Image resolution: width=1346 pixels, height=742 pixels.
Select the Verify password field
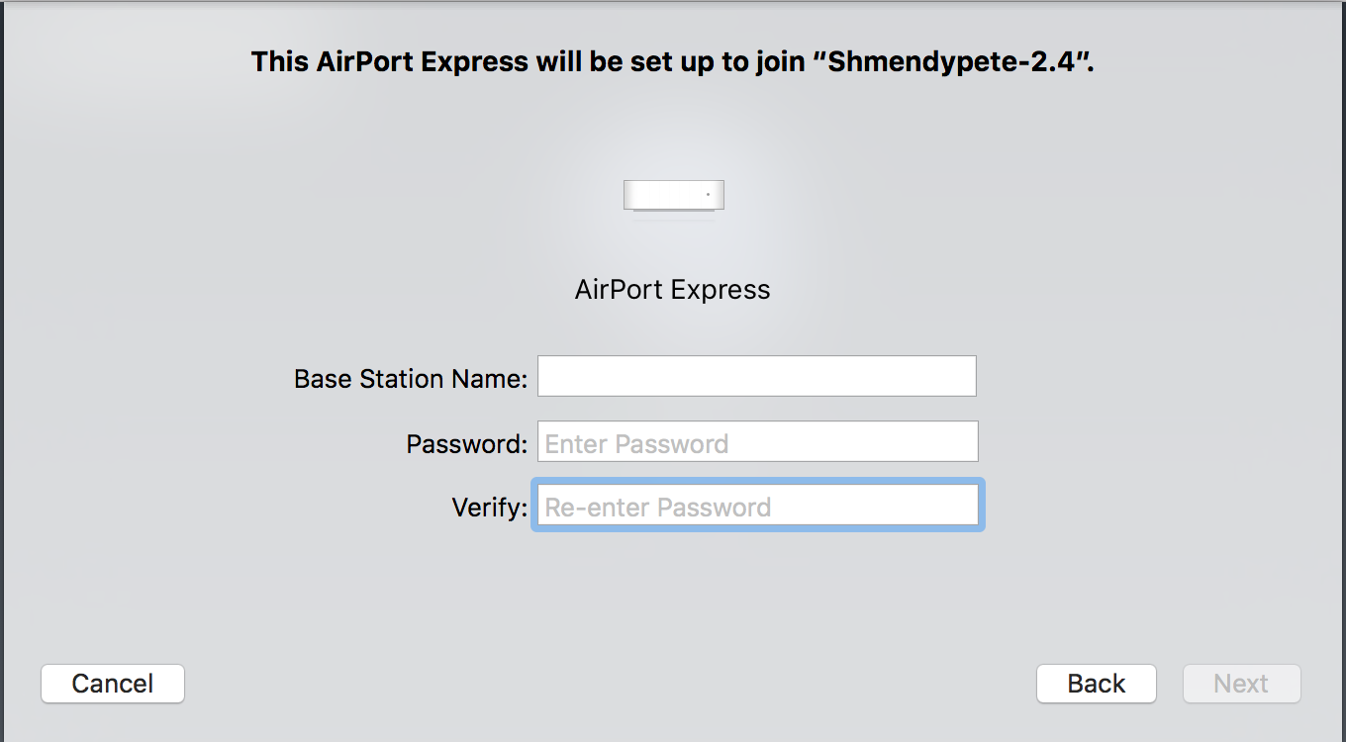pos(757,506)
